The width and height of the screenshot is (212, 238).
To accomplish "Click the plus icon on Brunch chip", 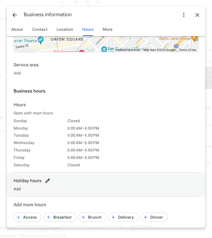I will pos(83,217).
